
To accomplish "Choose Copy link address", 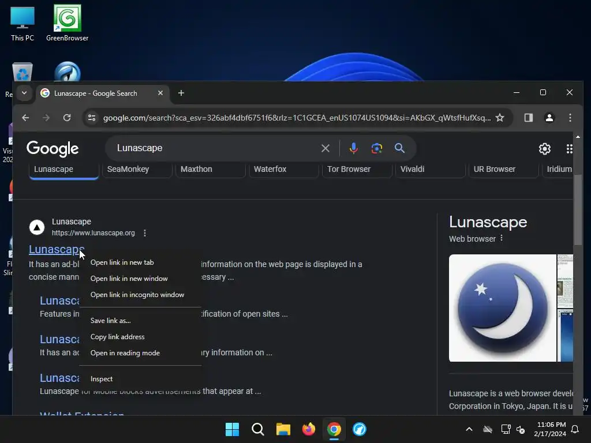I will coord(140,337).
